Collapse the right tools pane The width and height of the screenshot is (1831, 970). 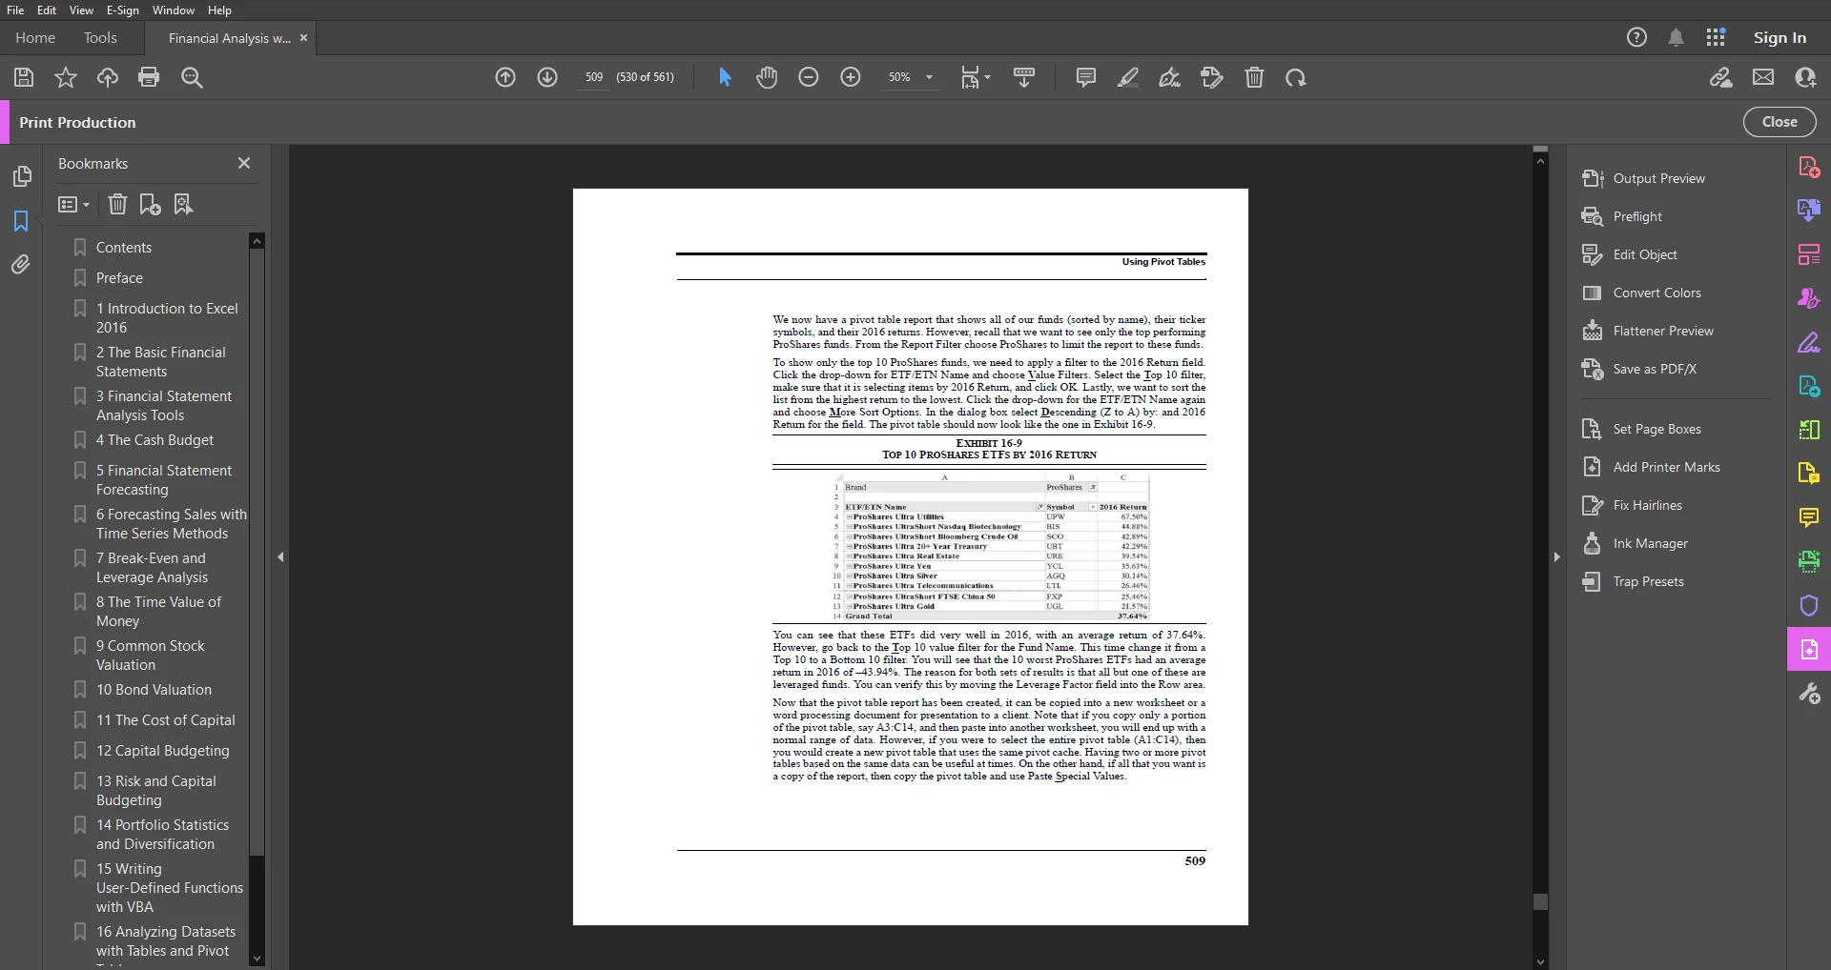[x=1556, y=556]
